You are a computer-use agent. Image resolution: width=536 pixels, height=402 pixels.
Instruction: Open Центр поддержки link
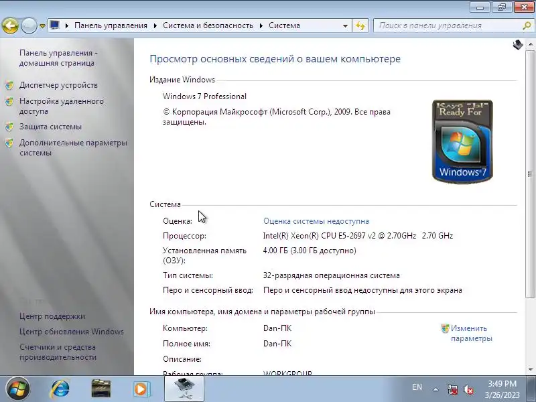tap(52, 316)
